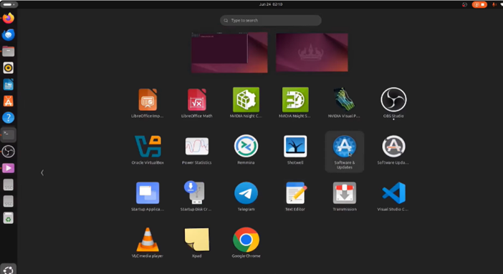Open Thunderbird Mail in the dock
This screenshot has width=503, height=274.
9,34
